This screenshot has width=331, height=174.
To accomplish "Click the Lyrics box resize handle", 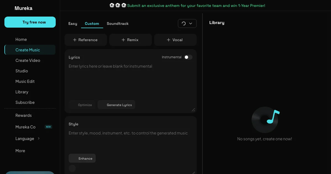I will (x=193, y=110).
